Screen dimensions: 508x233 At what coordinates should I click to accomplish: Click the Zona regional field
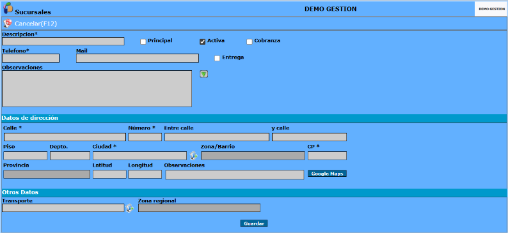click(199, 208)
